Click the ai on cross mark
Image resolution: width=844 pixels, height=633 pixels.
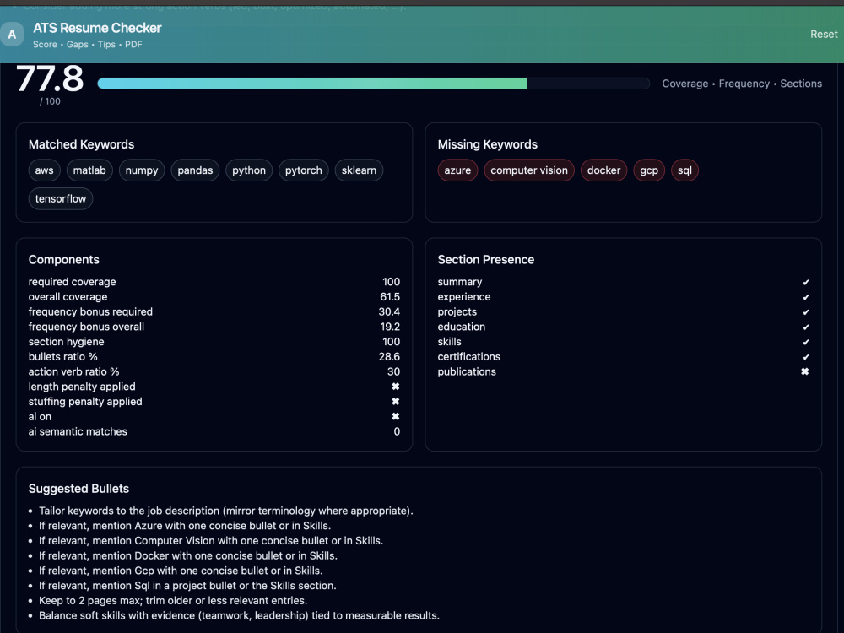click(x=396, y=416)
